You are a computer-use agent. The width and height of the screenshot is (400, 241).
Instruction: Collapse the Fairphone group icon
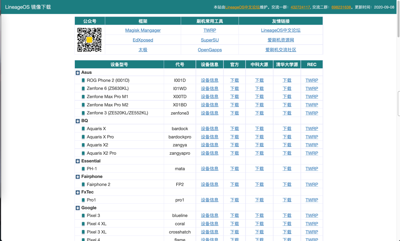[78, 177]
